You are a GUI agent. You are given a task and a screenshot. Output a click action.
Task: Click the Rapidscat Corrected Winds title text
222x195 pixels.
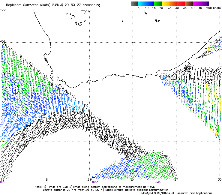tap(53, 5)
